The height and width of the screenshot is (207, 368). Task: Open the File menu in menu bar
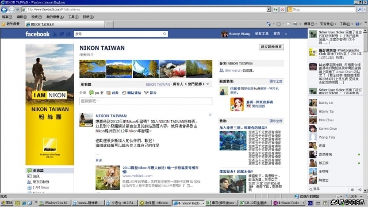point(7,17)
